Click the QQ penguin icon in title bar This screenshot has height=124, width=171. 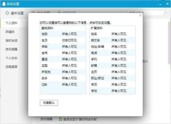(x=3, y=4)
